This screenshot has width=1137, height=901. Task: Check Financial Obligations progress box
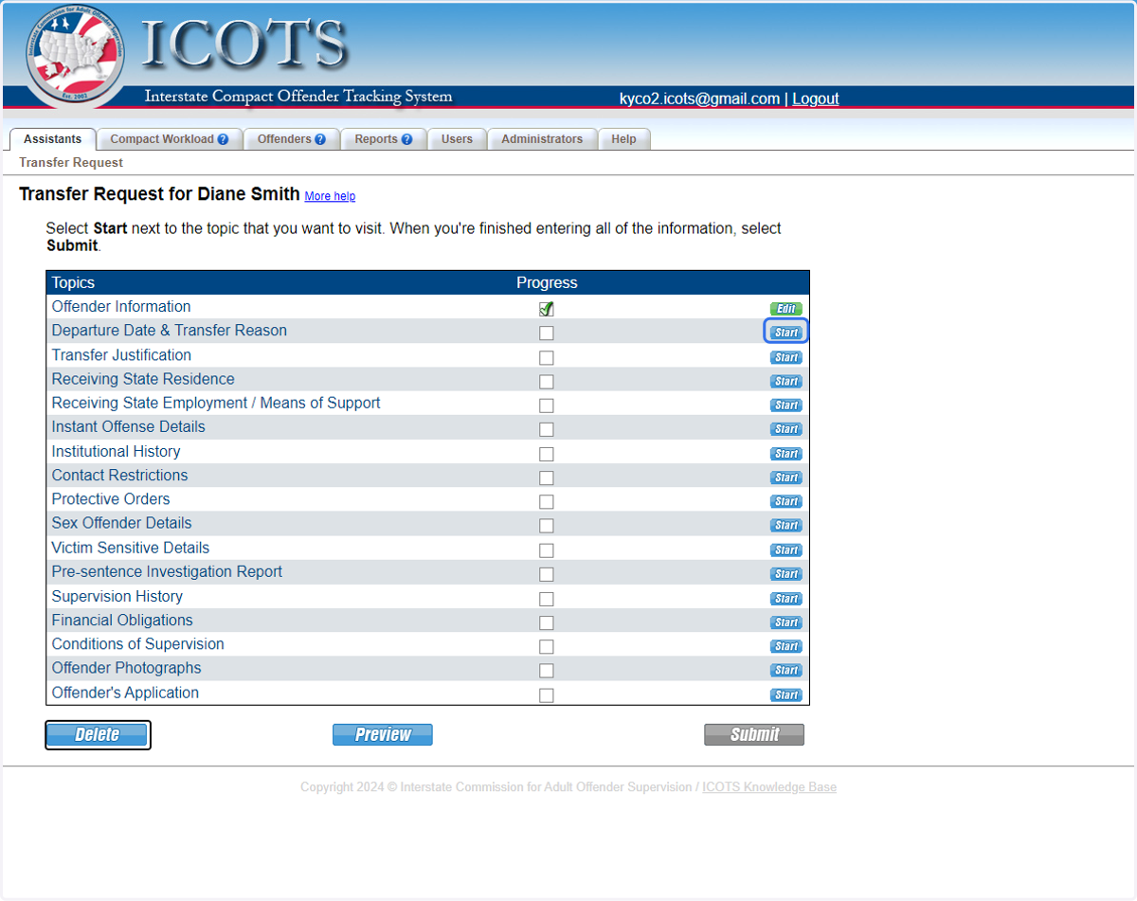[x=546, y=623]
